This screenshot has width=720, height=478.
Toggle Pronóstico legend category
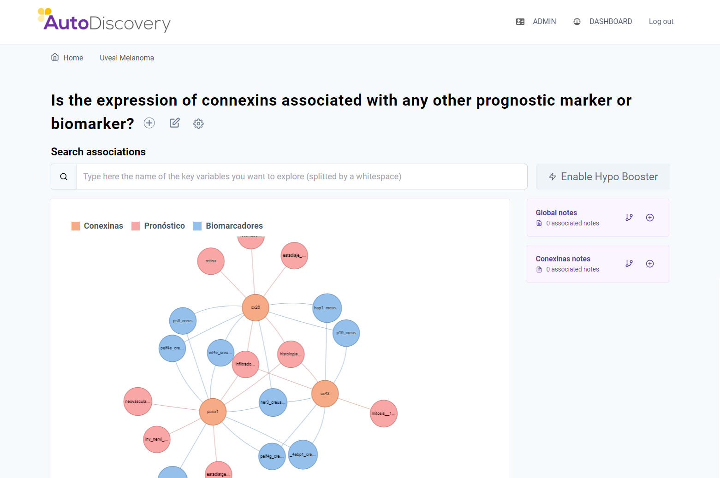coord(158,226)
